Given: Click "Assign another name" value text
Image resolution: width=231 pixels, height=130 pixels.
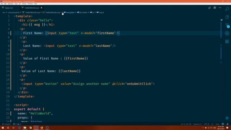Looking at the screenshot, I should 91,84.
